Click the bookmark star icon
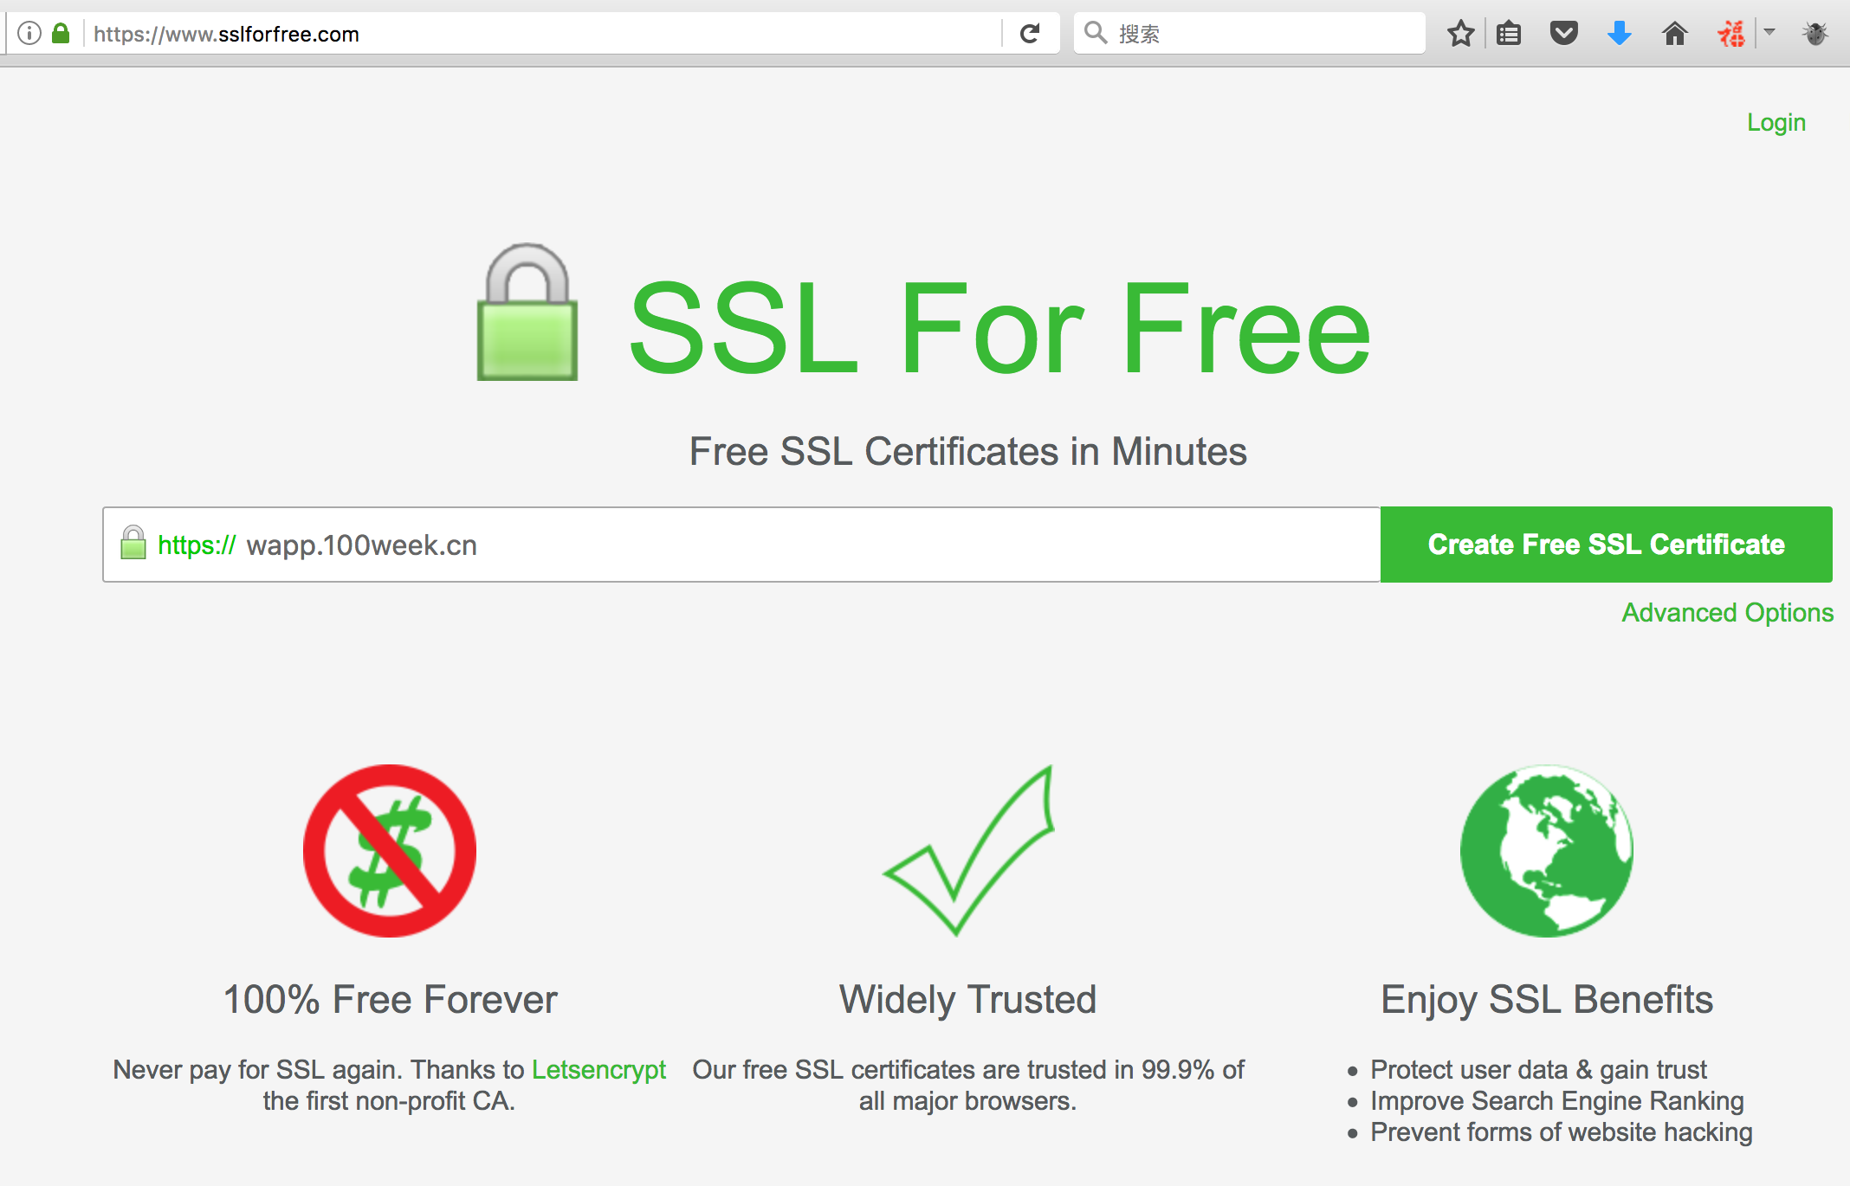 pos(1460,34)
